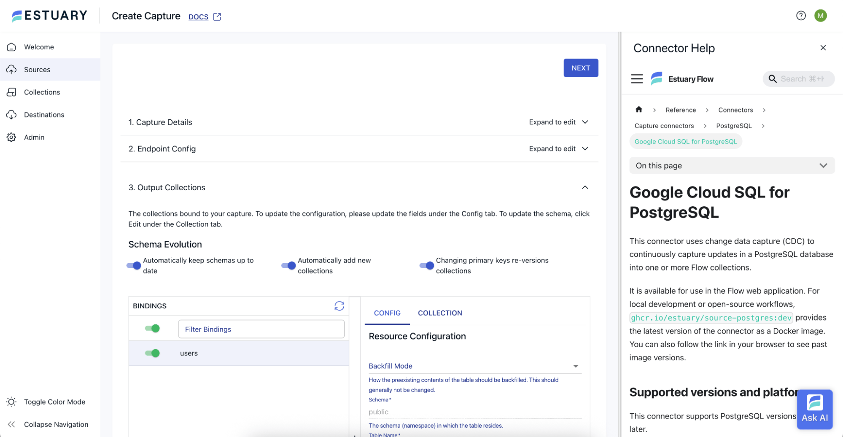This screenshot has width=843, height=437.
Task: Click the Sources cloud upload icon
Action: point(11,70)
